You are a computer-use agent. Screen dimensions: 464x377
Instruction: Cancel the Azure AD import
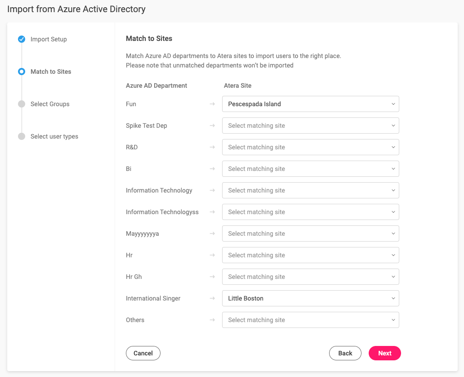[143, 353]
